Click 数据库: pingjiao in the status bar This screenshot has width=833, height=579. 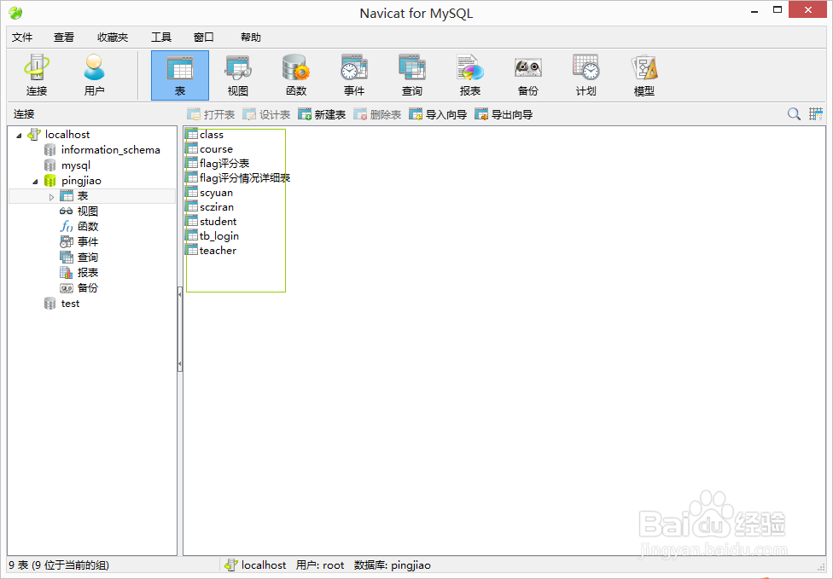click(x=392, y=565)
